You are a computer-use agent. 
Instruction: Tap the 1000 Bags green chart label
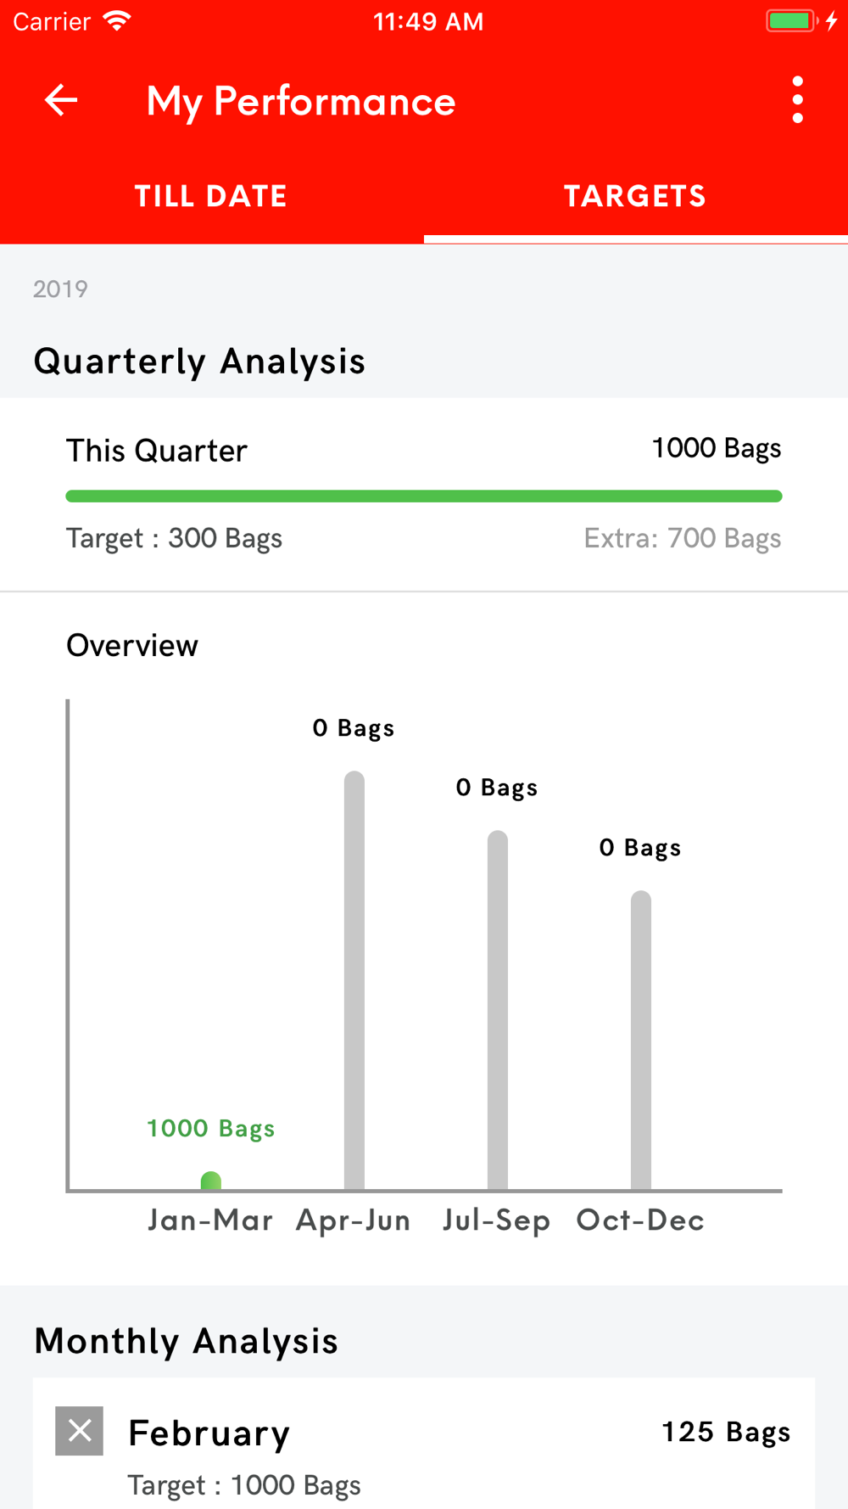pyautogui.click(x=211, y=1128)
